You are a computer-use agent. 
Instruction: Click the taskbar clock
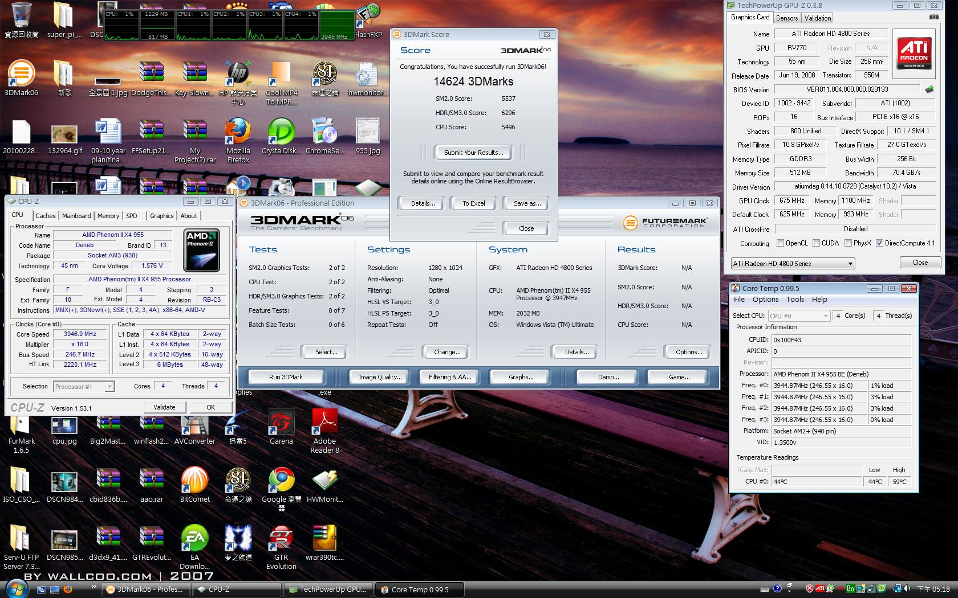point(933,589)
